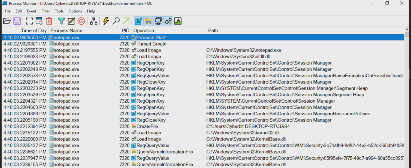The image size is (411, 168).
Task: Click the Process Name column header
Action: (x=77, y=30)
